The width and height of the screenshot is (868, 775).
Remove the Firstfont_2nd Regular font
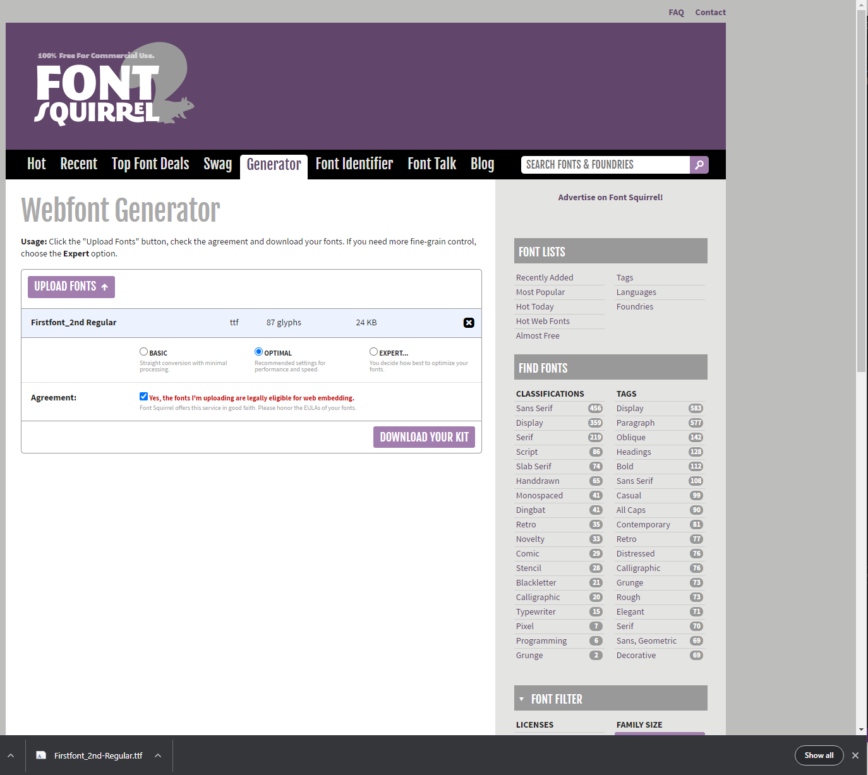tap(469, 323)
